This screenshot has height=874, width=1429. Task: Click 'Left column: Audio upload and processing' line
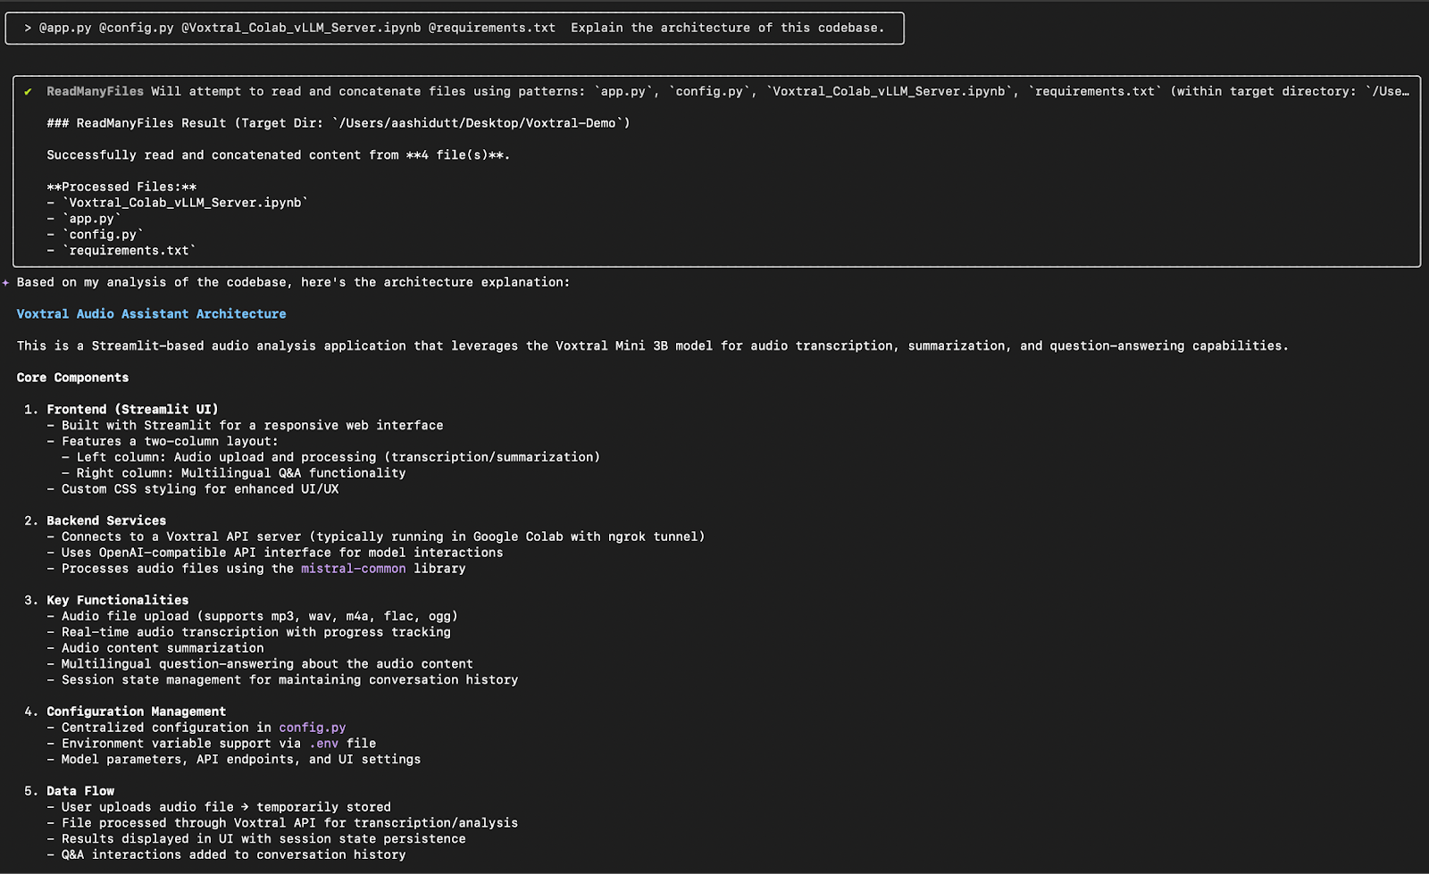(338, 457)
